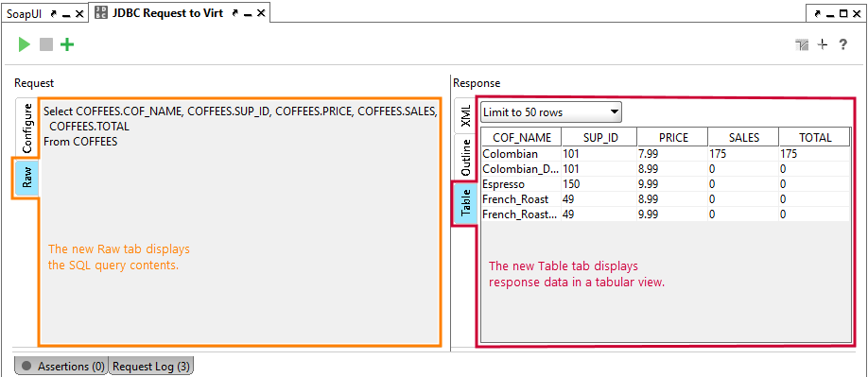
Task: Sort by the PRICE column header
Action: tap(672, 137)
